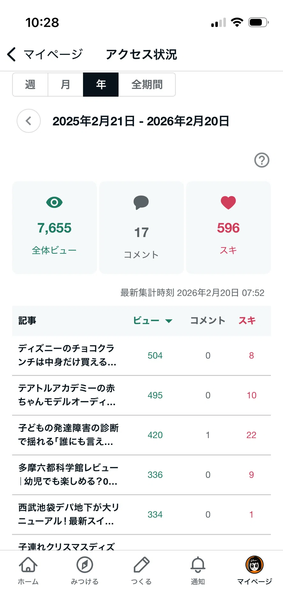Open the help question mark icon
The width and height of the screenshot is (283, 613).
262,160
